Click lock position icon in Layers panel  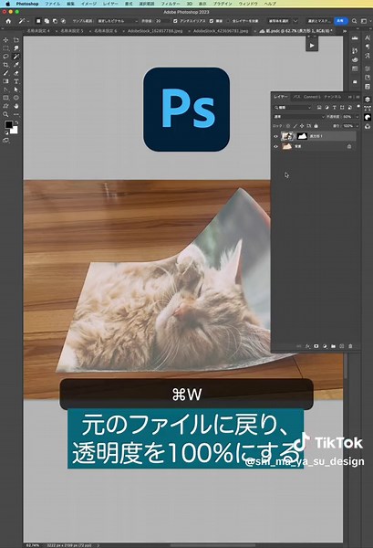302,126
